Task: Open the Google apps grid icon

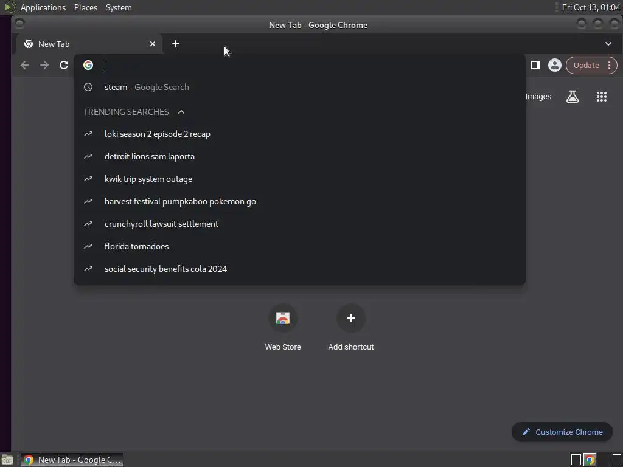Action: click(x=602, y=97)
